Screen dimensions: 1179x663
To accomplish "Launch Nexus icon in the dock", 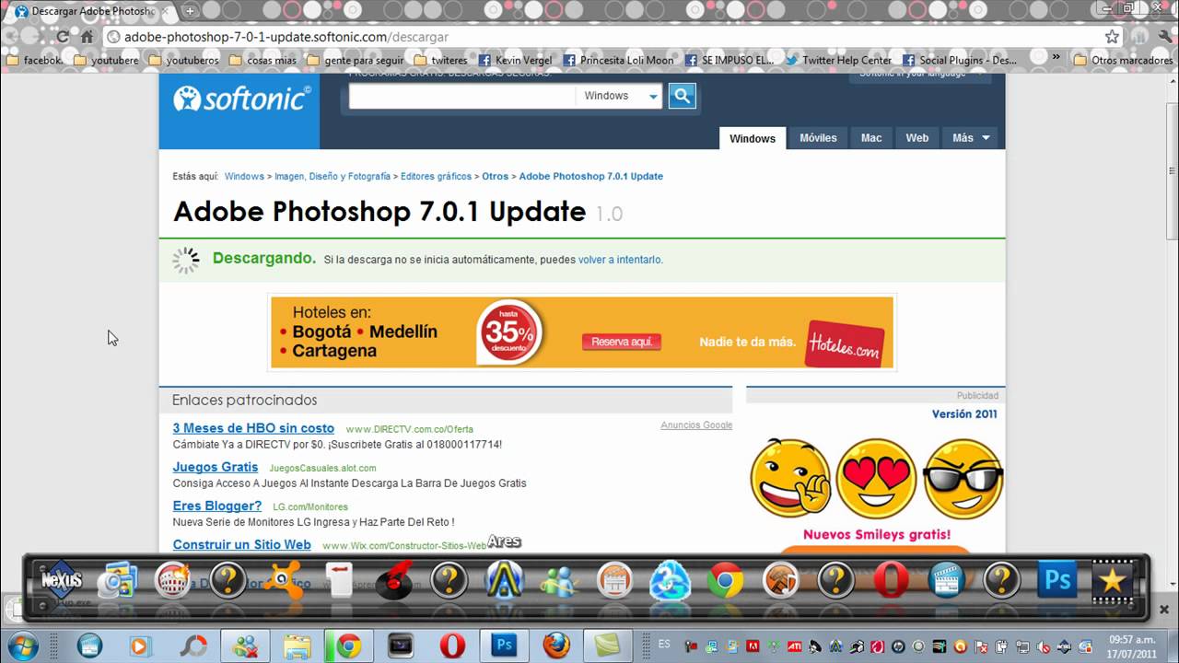I will (62, 580).
